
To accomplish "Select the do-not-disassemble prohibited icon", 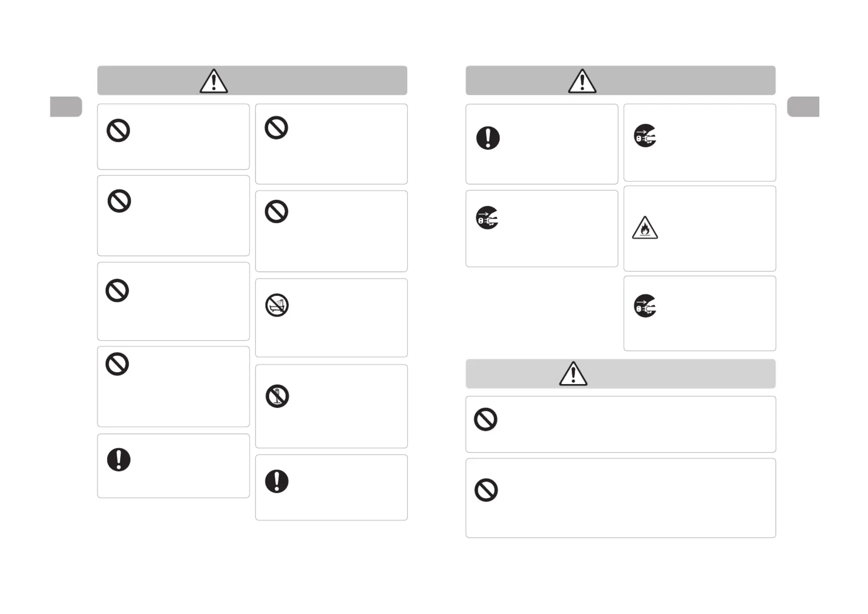I will coord(277,396).
